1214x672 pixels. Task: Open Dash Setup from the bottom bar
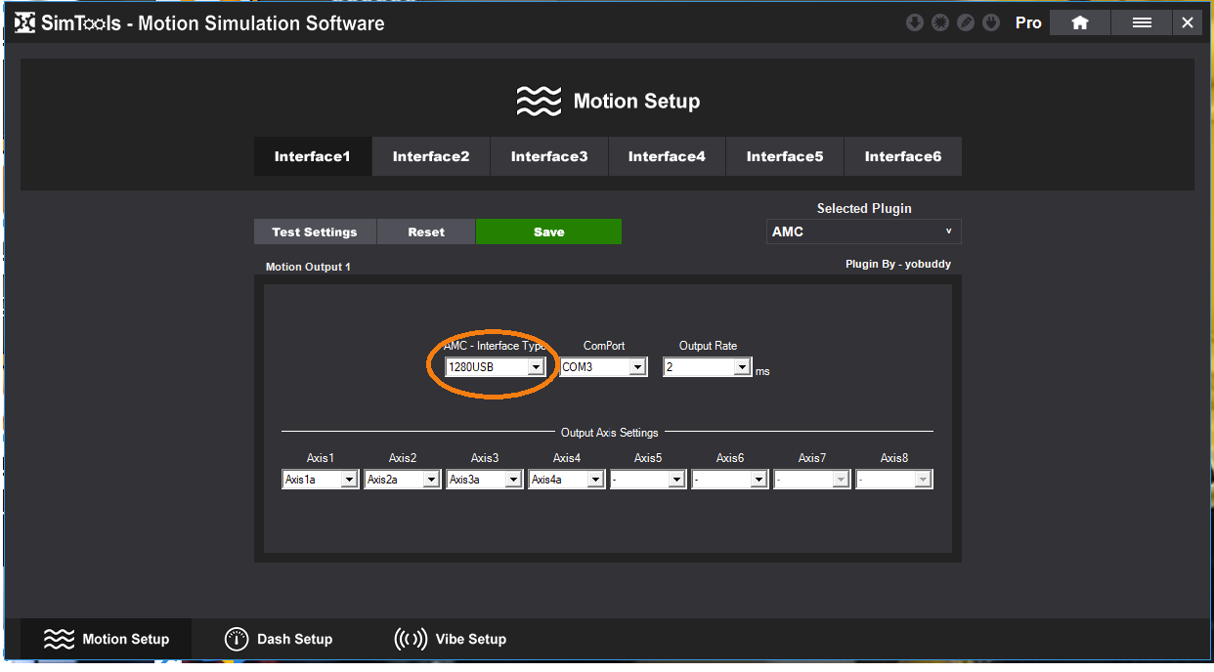[x=280, y=639]
